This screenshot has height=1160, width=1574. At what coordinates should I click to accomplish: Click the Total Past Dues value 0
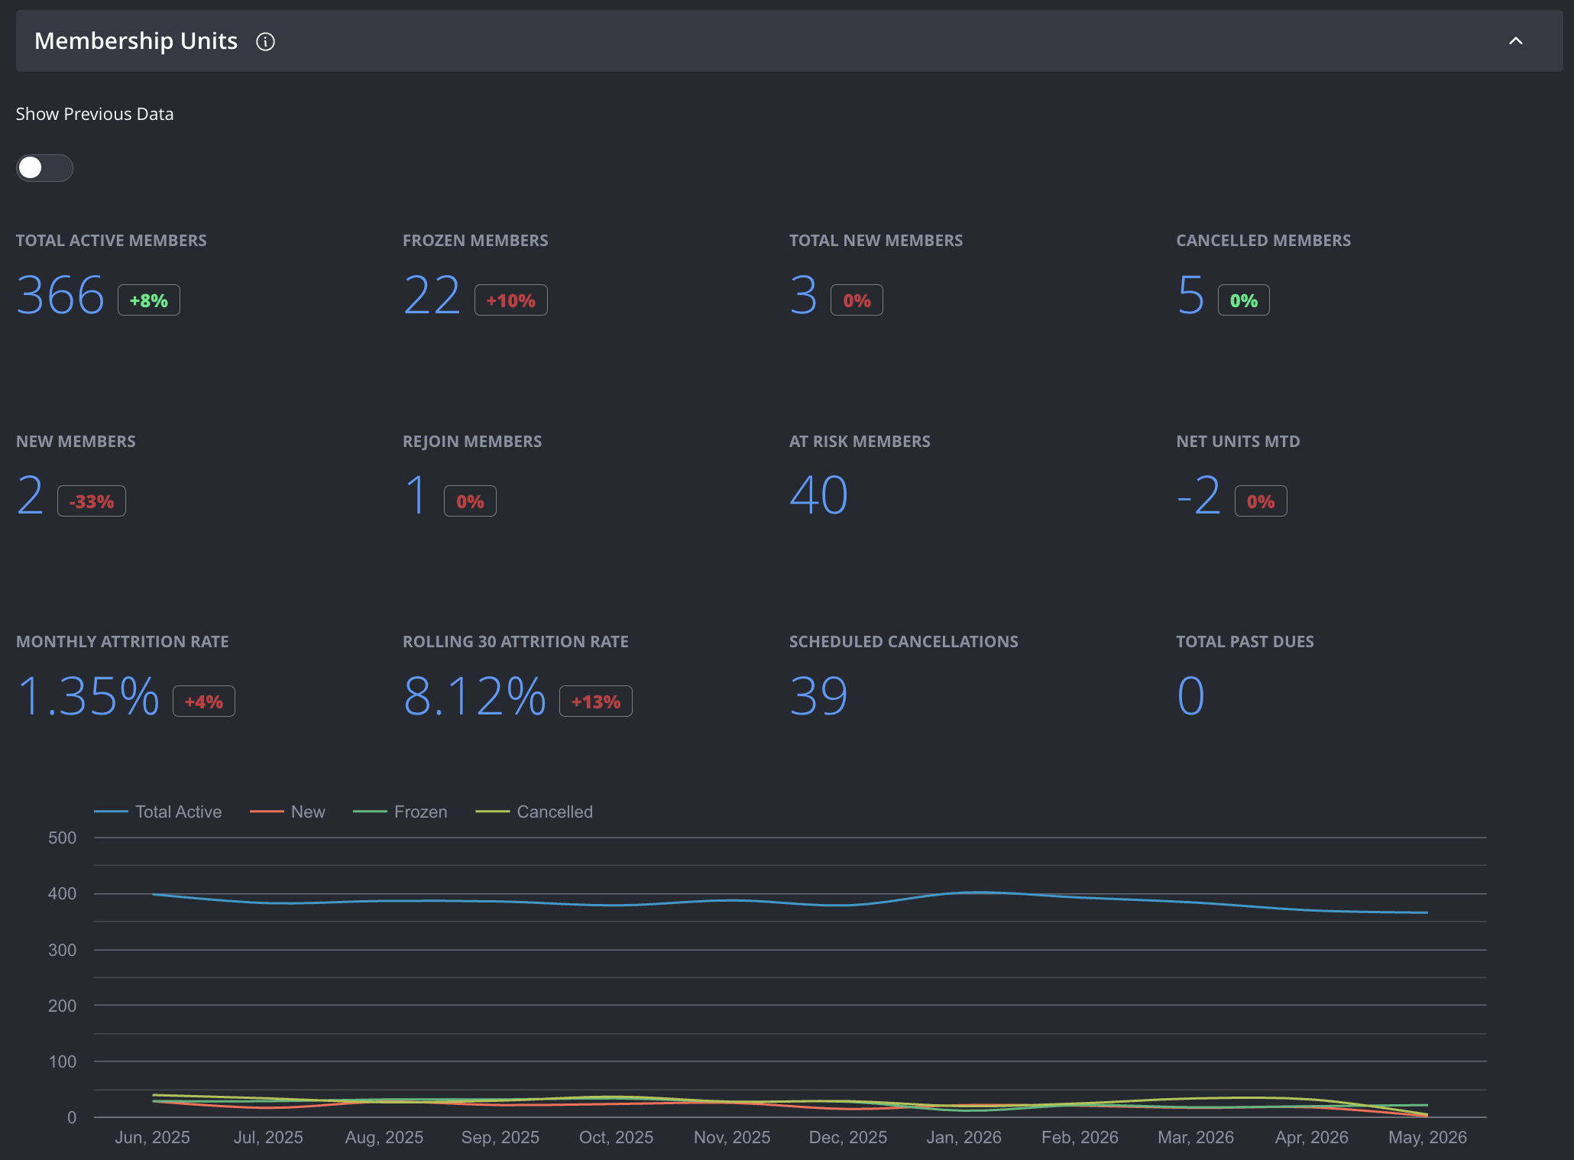[1191, 696]
